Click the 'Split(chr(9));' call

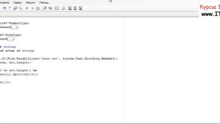tap(25, 74)
